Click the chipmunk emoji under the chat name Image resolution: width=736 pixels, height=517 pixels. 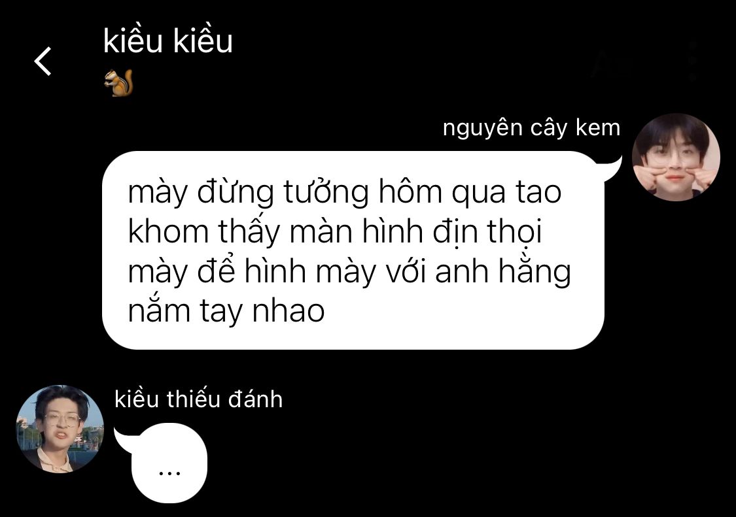[118, 82]
